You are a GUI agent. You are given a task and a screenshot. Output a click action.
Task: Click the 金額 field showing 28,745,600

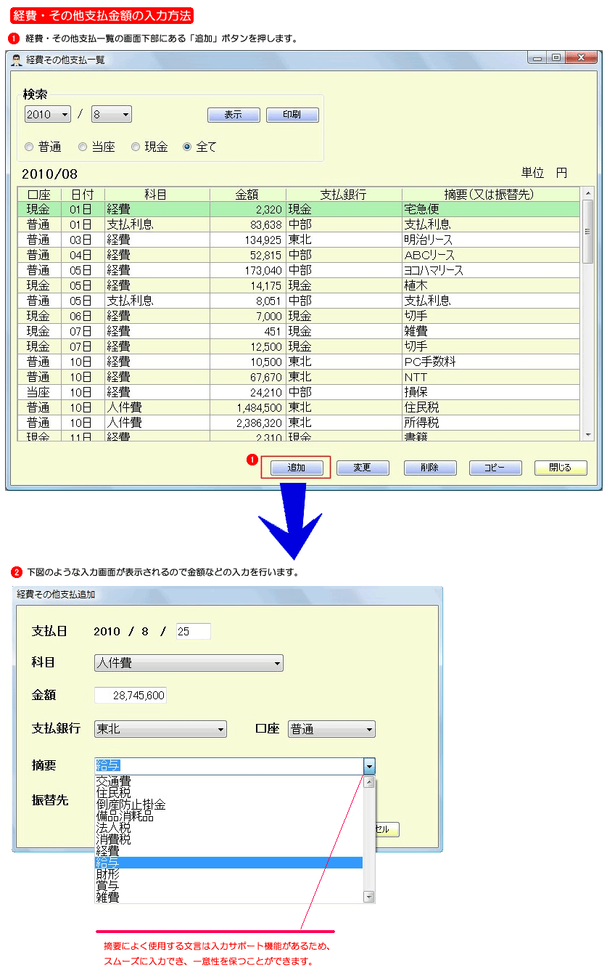(131, 696)
